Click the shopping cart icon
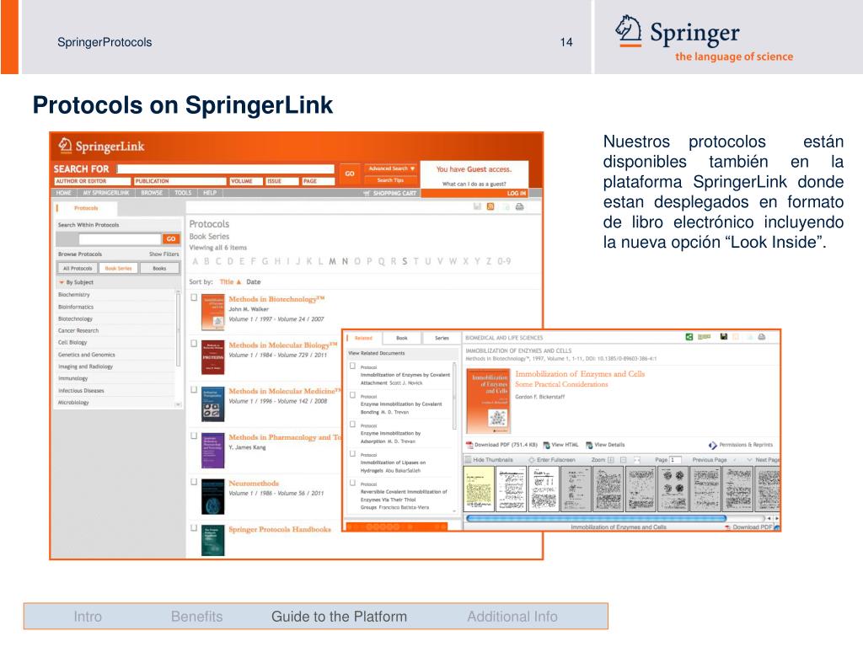 point(367,193)
